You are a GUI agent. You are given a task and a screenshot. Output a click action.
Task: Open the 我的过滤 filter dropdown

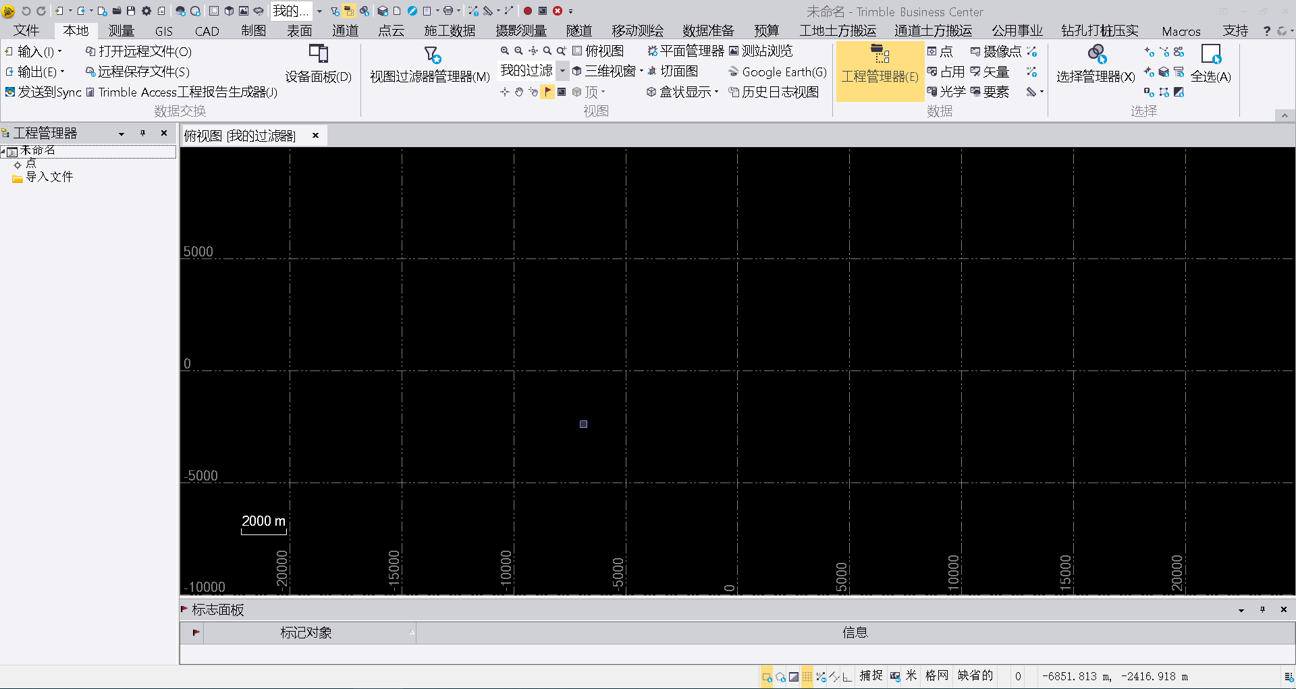563,71
